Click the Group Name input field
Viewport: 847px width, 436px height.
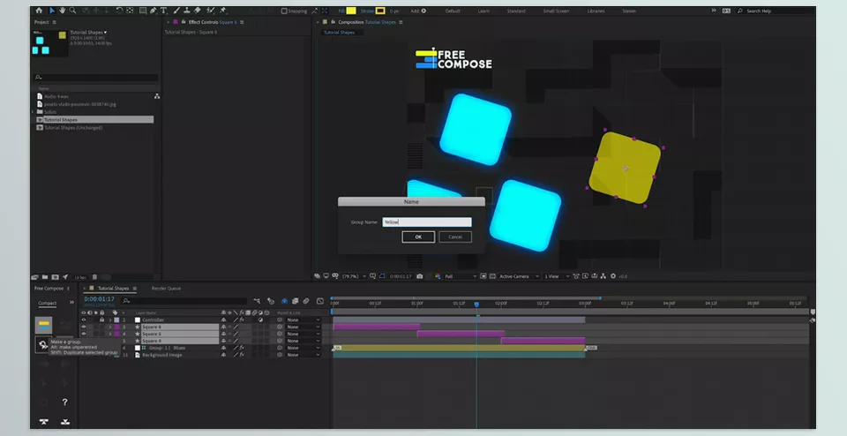(x=427, y=222)
